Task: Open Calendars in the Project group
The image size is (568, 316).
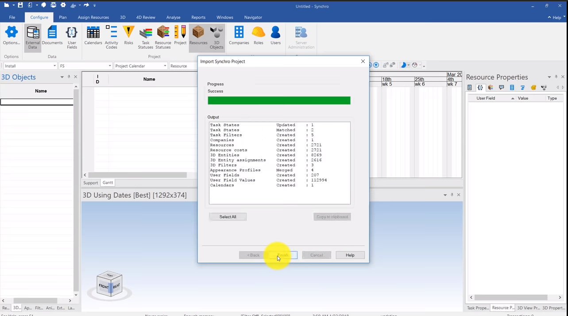Action: [x=93, y=36]
